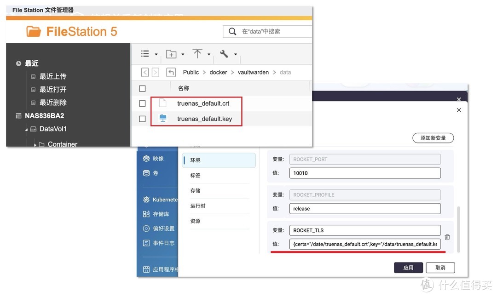497x297 pixels.
Task: Click the search magnifier icon in File Station
Action: click(x=232, y=31)
